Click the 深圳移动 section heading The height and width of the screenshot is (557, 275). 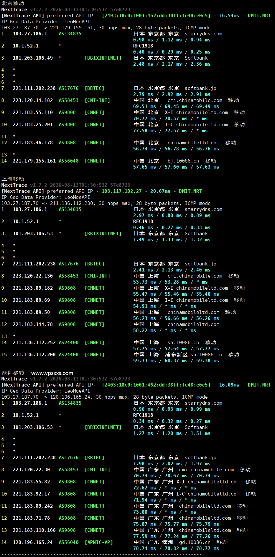tap(13, 373)
